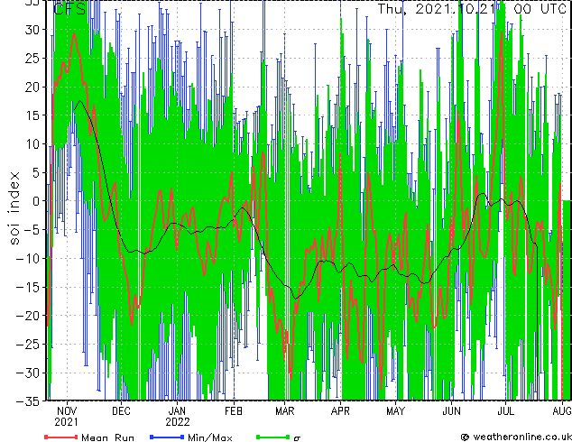Click the 'FEB' x-axis label

(234, 411)
